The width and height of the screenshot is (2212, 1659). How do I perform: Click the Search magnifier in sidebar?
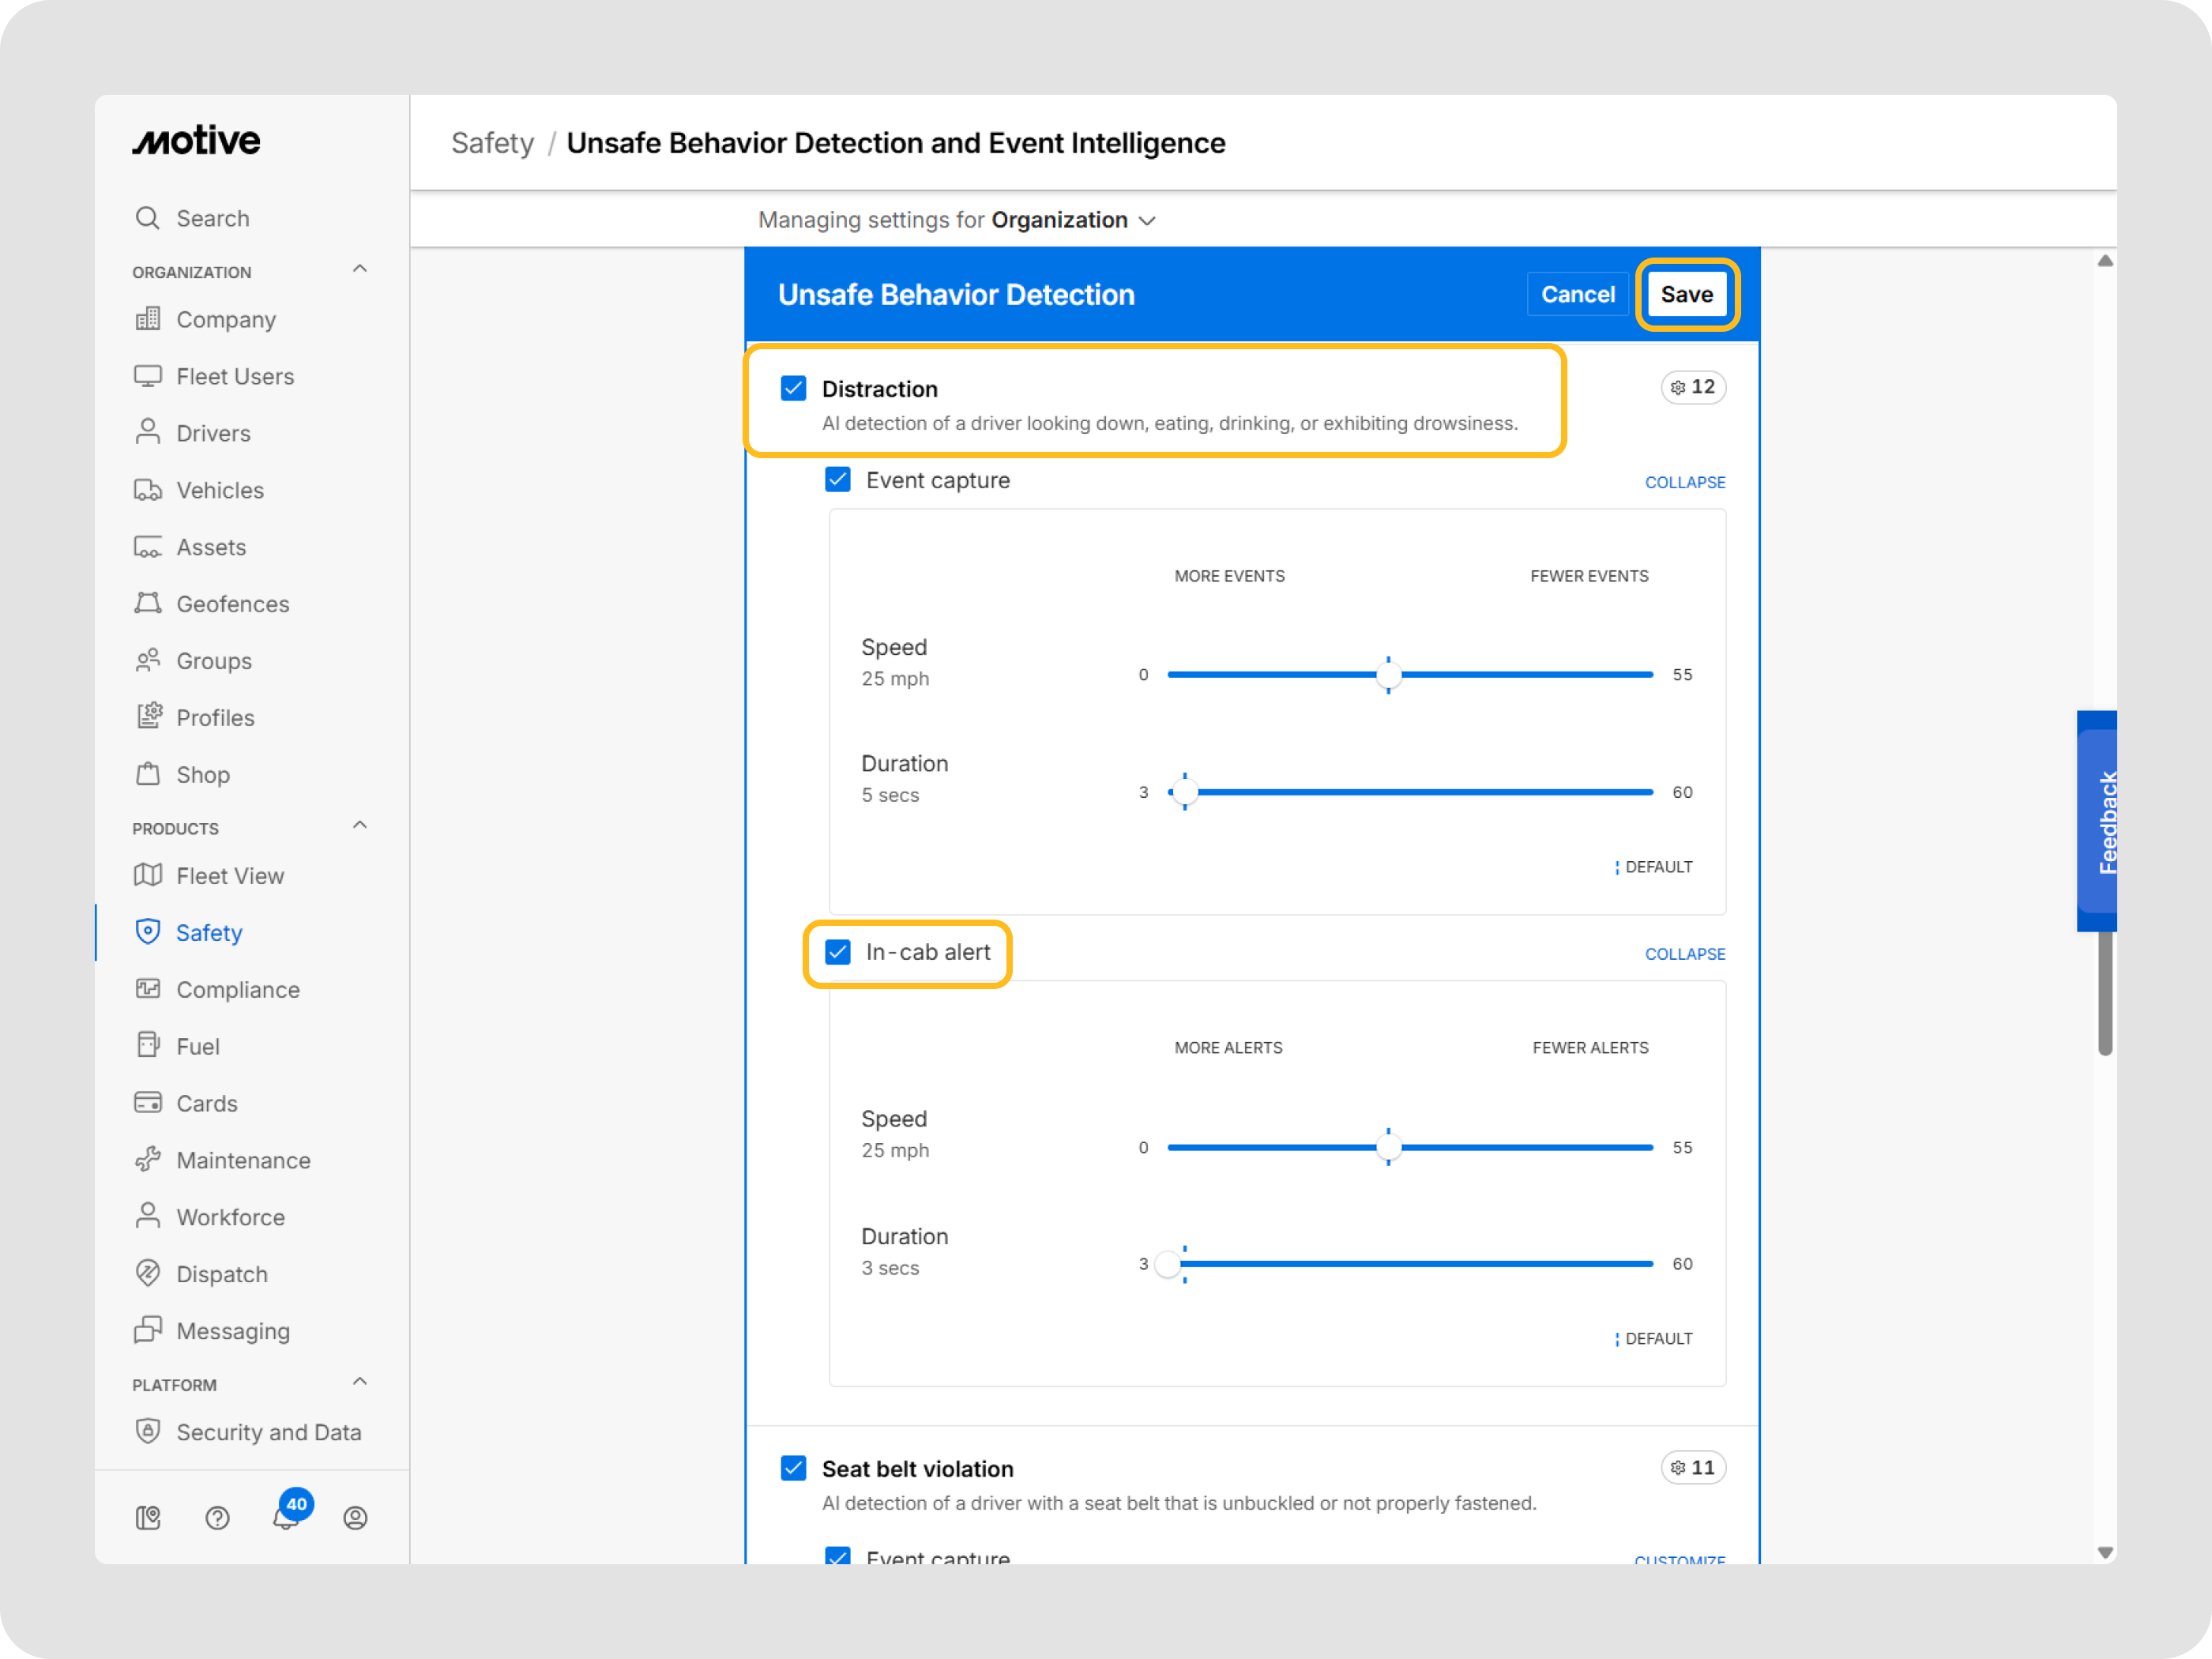coord(148,218)
